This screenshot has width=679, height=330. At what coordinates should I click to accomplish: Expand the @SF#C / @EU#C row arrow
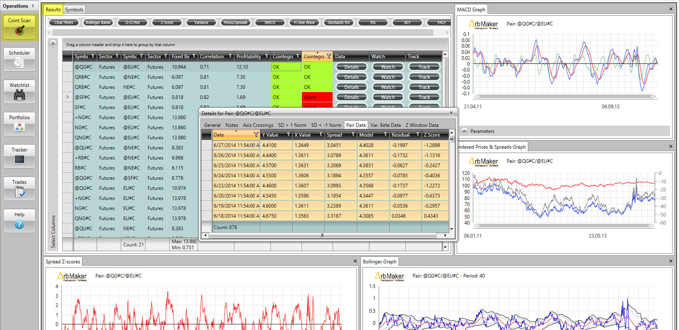click(x=67, y=97)
